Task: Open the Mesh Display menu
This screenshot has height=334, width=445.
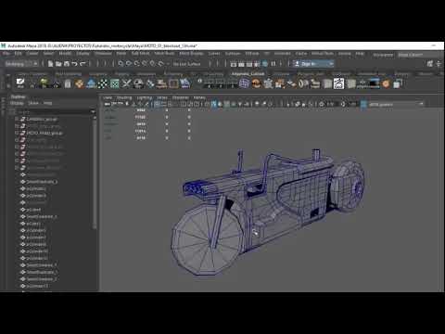Action: pos(191,53)
